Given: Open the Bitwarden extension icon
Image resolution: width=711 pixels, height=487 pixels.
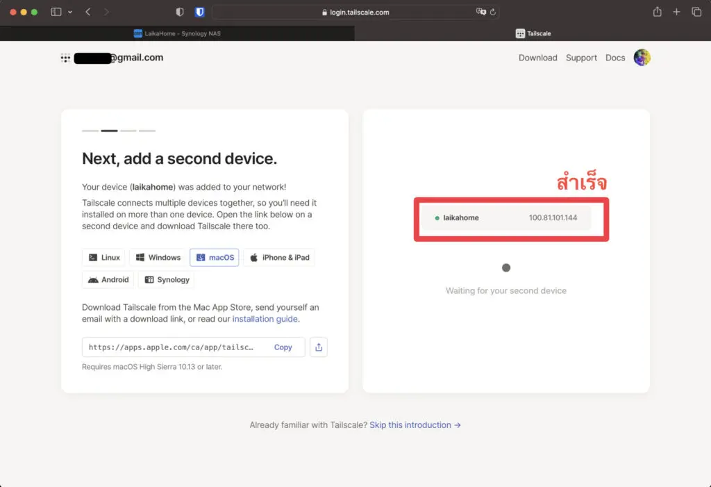Looking at the screenshot, I should [x=199, y=13].
